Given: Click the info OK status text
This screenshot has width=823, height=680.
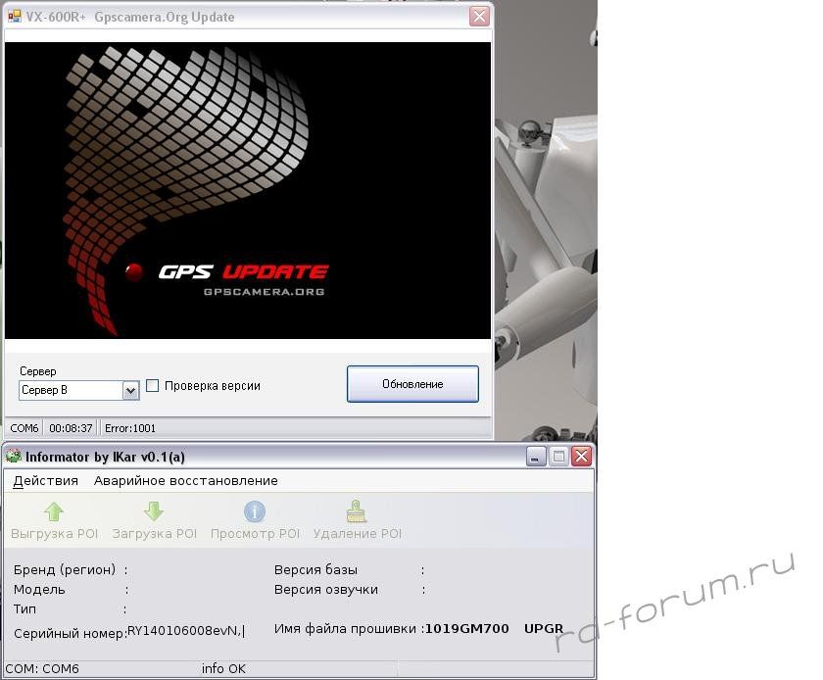Looking at the screenshot, I should [x=223, y=668].
